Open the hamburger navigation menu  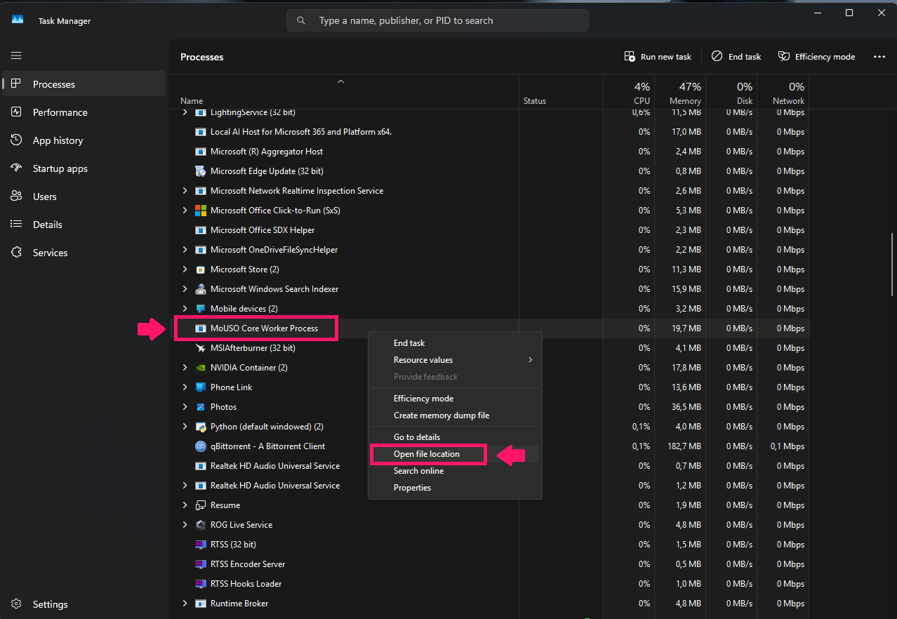tap(16, 55)
